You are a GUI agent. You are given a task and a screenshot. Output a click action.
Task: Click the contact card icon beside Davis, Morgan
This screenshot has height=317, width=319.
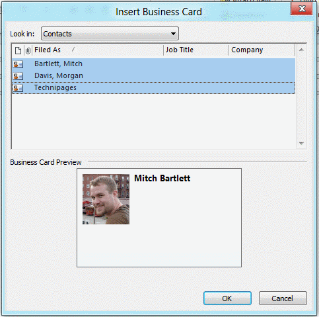point(18,76)
